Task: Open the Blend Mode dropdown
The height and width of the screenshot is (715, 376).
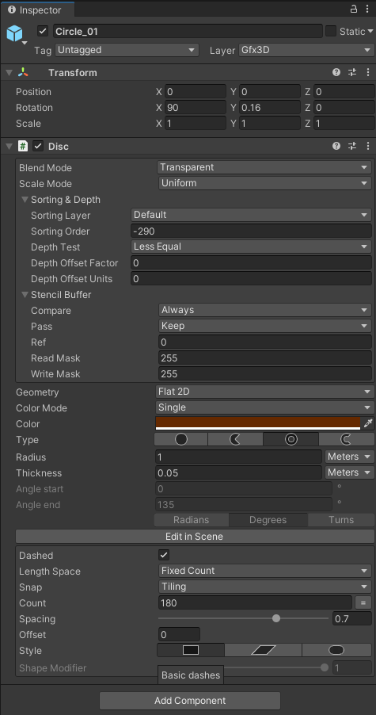Action: coord(264,167)
